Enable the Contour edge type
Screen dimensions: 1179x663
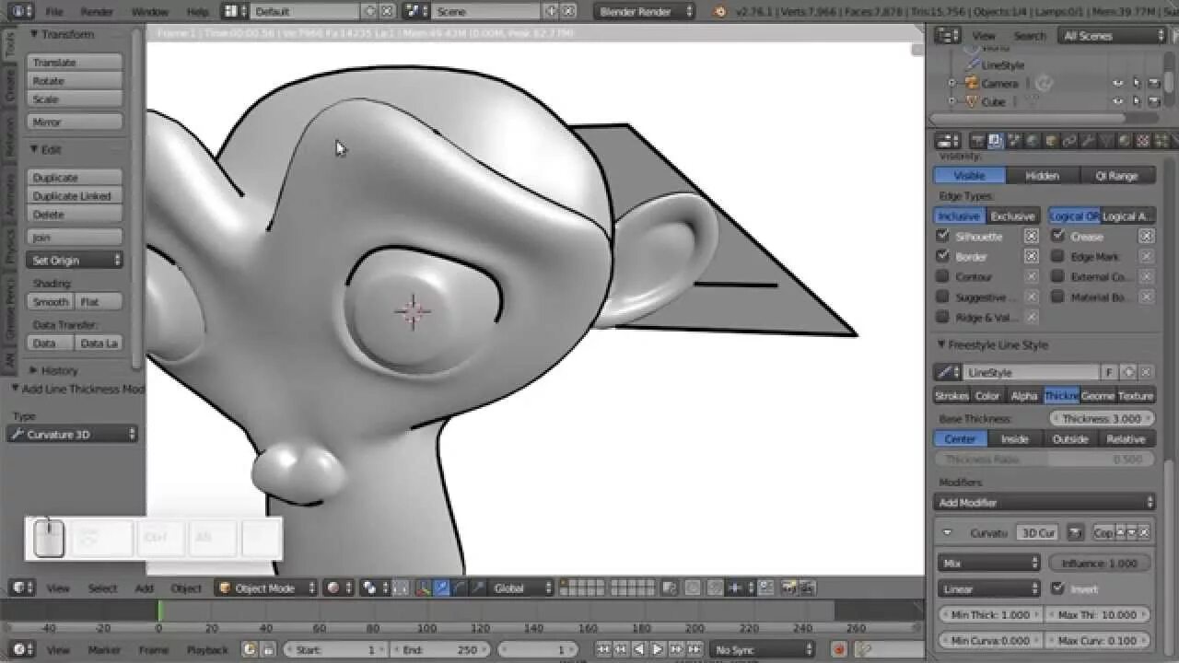[942, 277]
